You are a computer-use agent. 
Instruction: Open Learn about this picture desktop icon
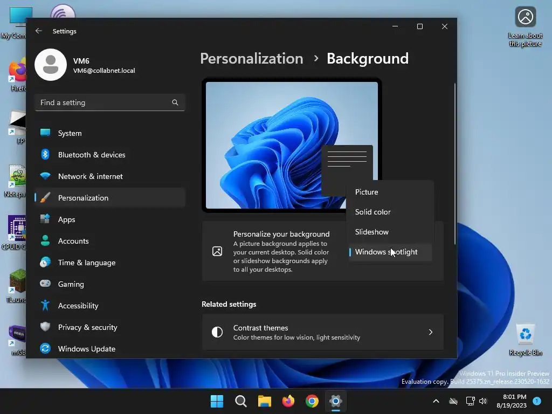(525, 27)
